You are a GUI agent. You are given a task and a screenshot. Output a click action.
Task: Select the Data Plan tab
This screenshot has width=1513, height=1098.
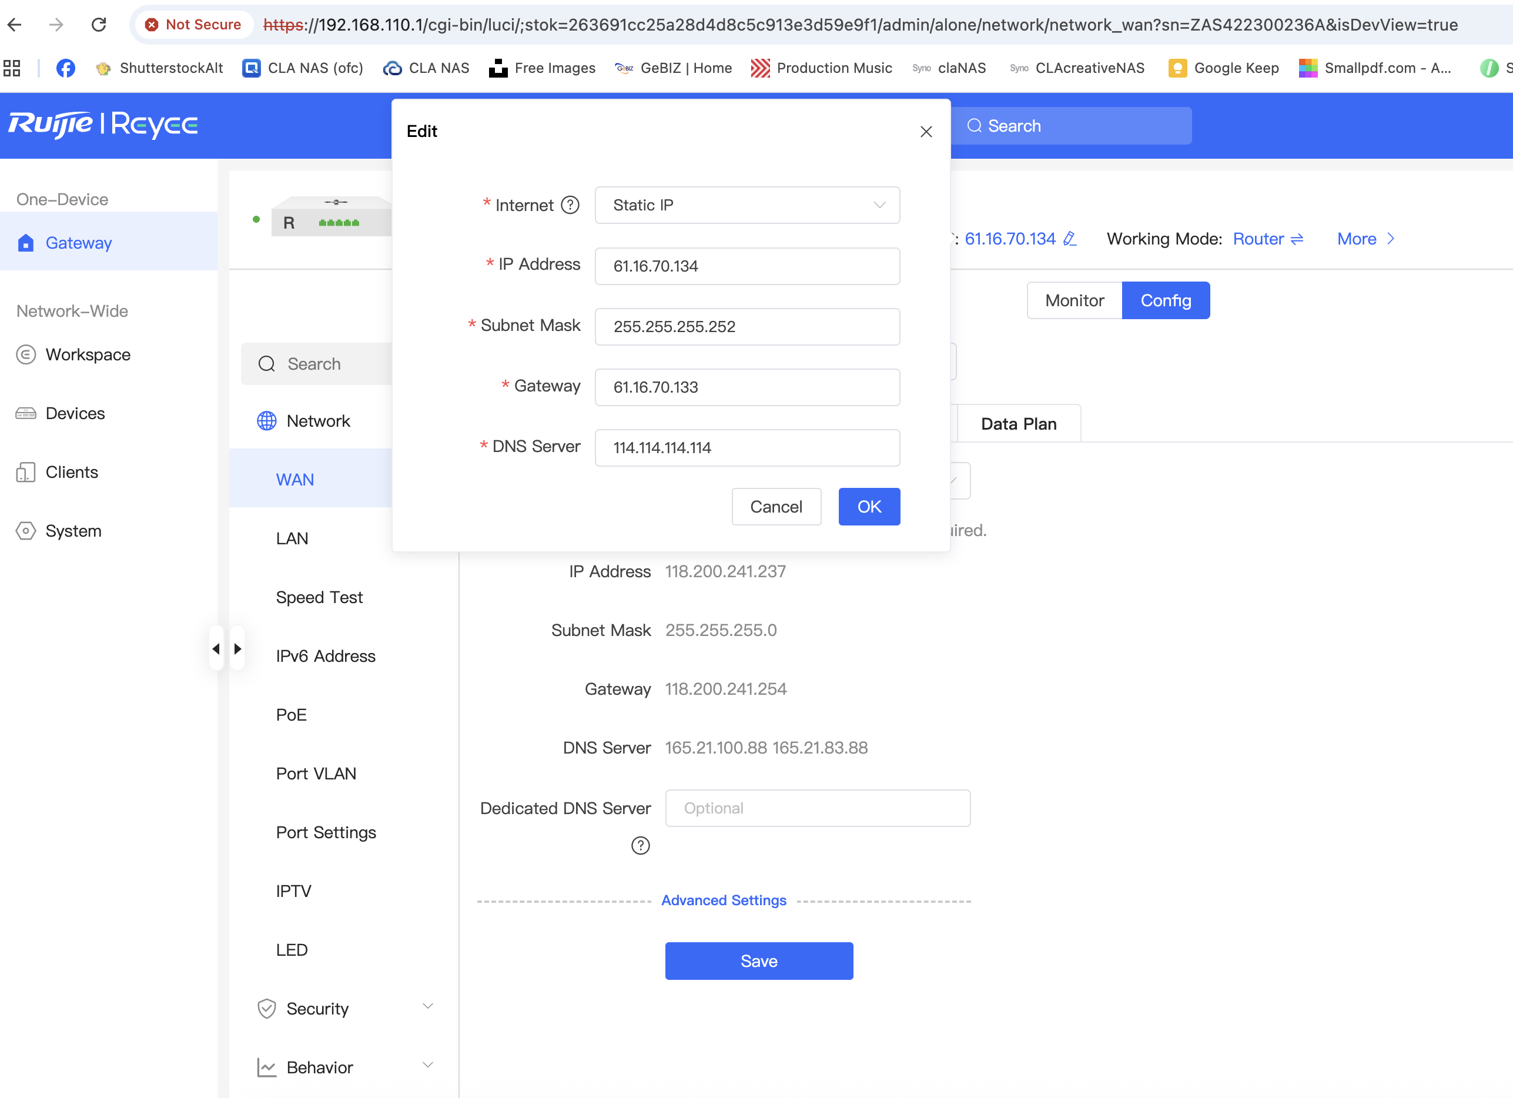click(x=1018, y=424)
